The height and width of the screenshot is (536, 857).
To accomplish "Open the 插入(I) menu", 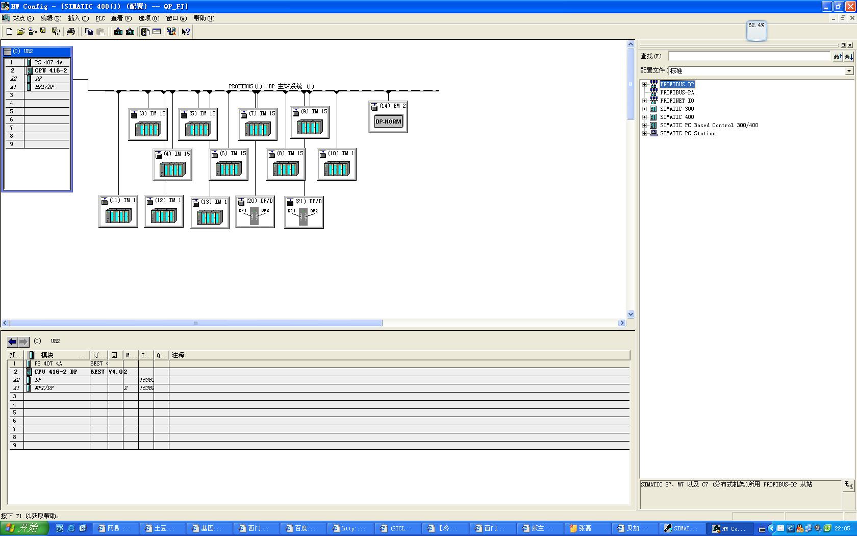I will 79,18.
